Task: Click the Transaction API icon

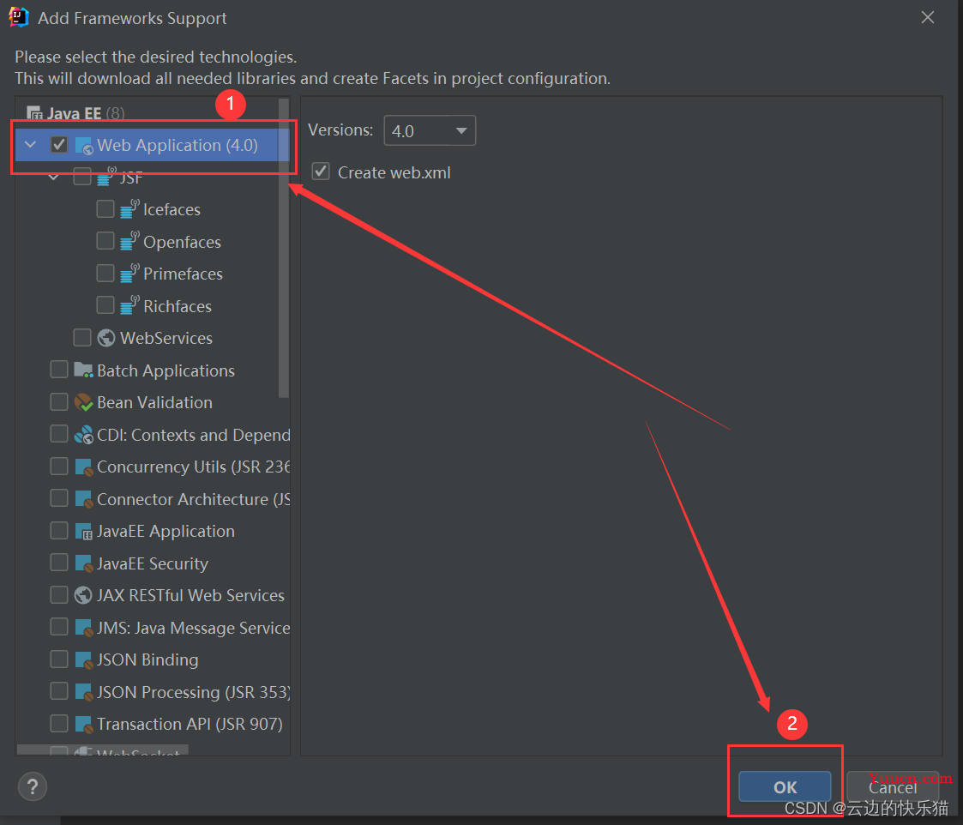Action: [x=83, y=725]
